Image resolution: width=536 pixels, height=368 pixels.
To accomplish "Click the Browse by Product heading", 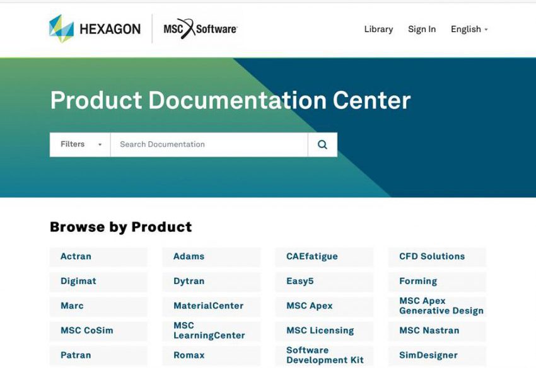I will [121, 227].
